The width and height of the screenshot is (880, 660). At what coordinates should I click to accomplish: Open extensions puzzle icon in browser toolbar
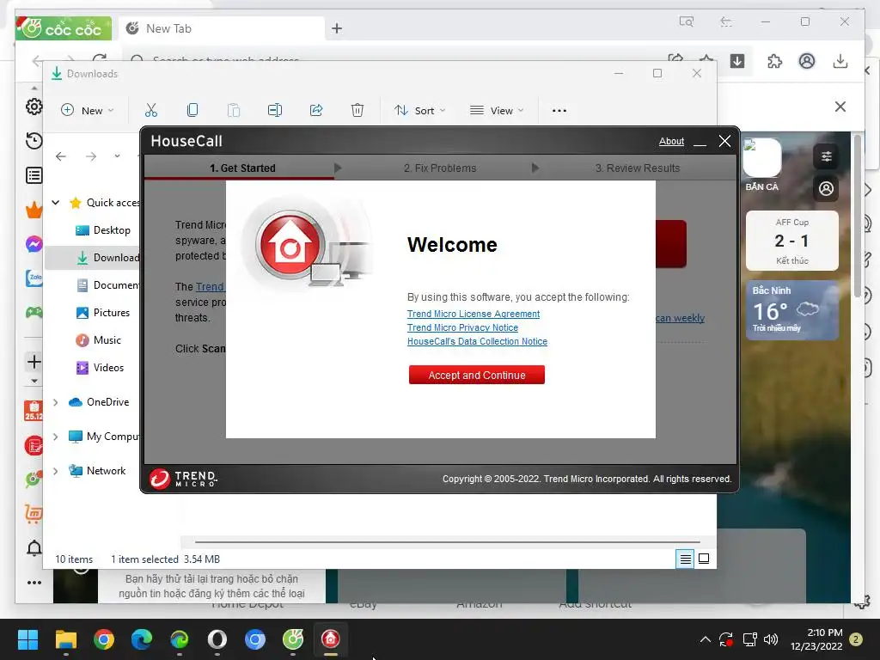pyautogui.click(x=774, y=61)
